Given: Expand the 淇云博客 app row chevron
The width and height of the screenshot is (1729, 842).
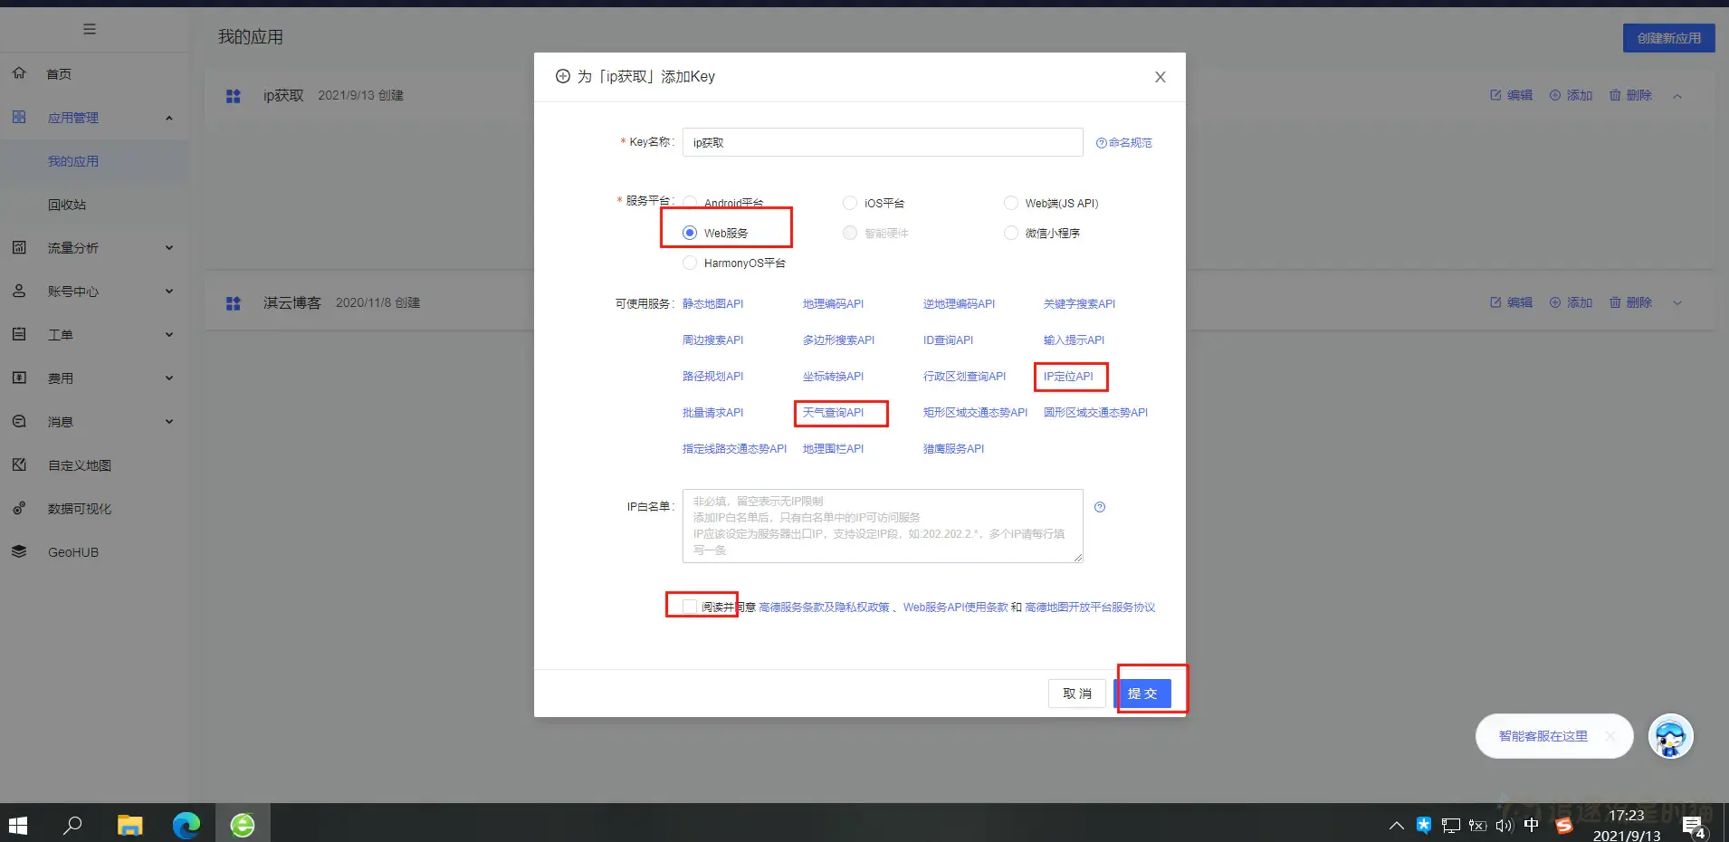Looking at the screenshot, I should click(x=1677, y=302).
